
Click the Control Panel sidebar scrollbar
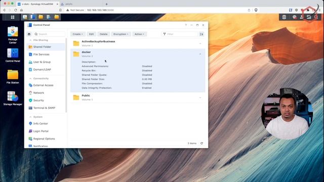(x=66, y=75)
